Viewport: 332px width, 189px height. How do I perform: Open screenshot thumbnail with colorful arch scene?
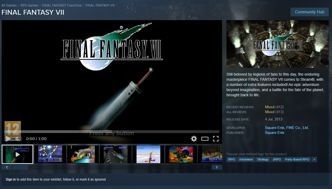[x=83, y=154]
